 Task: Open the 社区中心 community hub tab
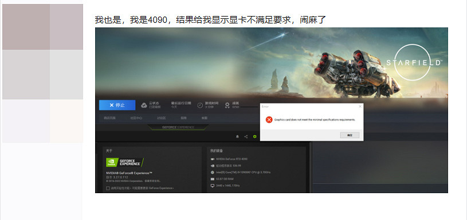coord(136,118)
